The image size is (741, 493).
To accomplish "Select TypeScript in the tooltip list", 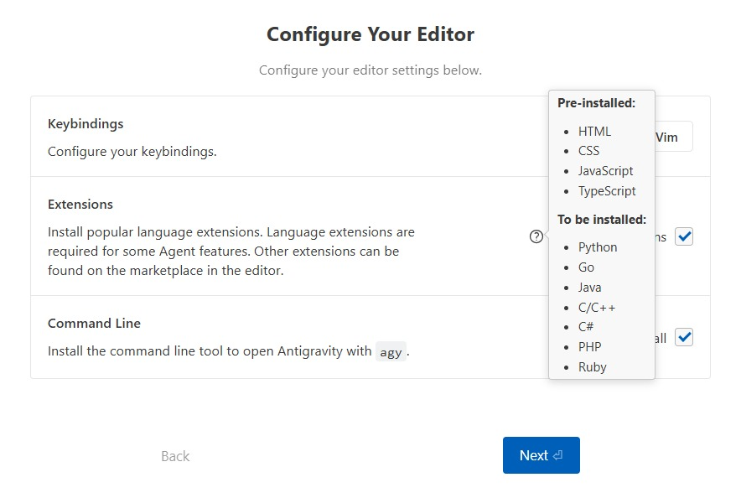I will click(607, 191).
